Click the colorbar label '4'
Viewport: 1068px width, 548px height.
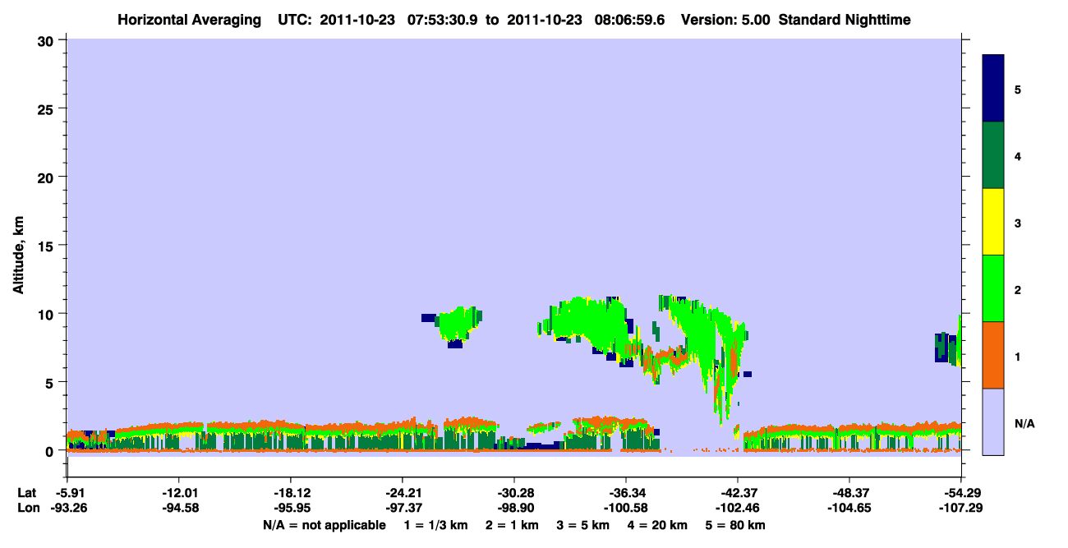click(1018, 156)
